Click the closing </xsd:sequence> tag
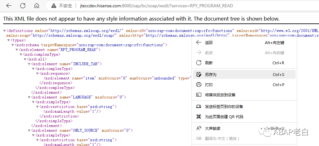Image resolution: width=319 pixels, height=146 pixels. (56, 83)
